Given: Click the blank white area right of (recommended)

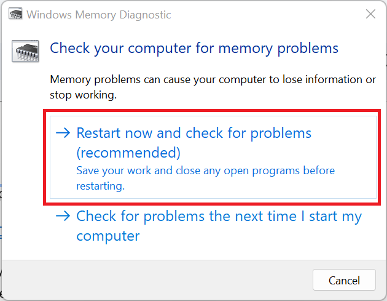Looking at the screenshot, I should pyautogui.click(x=276, y=152).
